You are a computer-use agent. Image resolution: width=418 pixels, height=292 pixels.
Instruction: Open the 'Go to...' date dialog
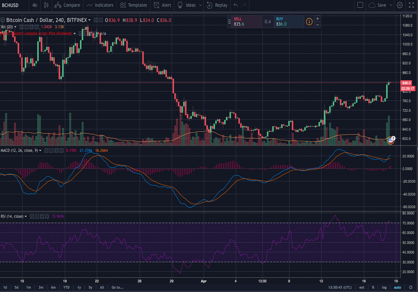click(117, 287)
